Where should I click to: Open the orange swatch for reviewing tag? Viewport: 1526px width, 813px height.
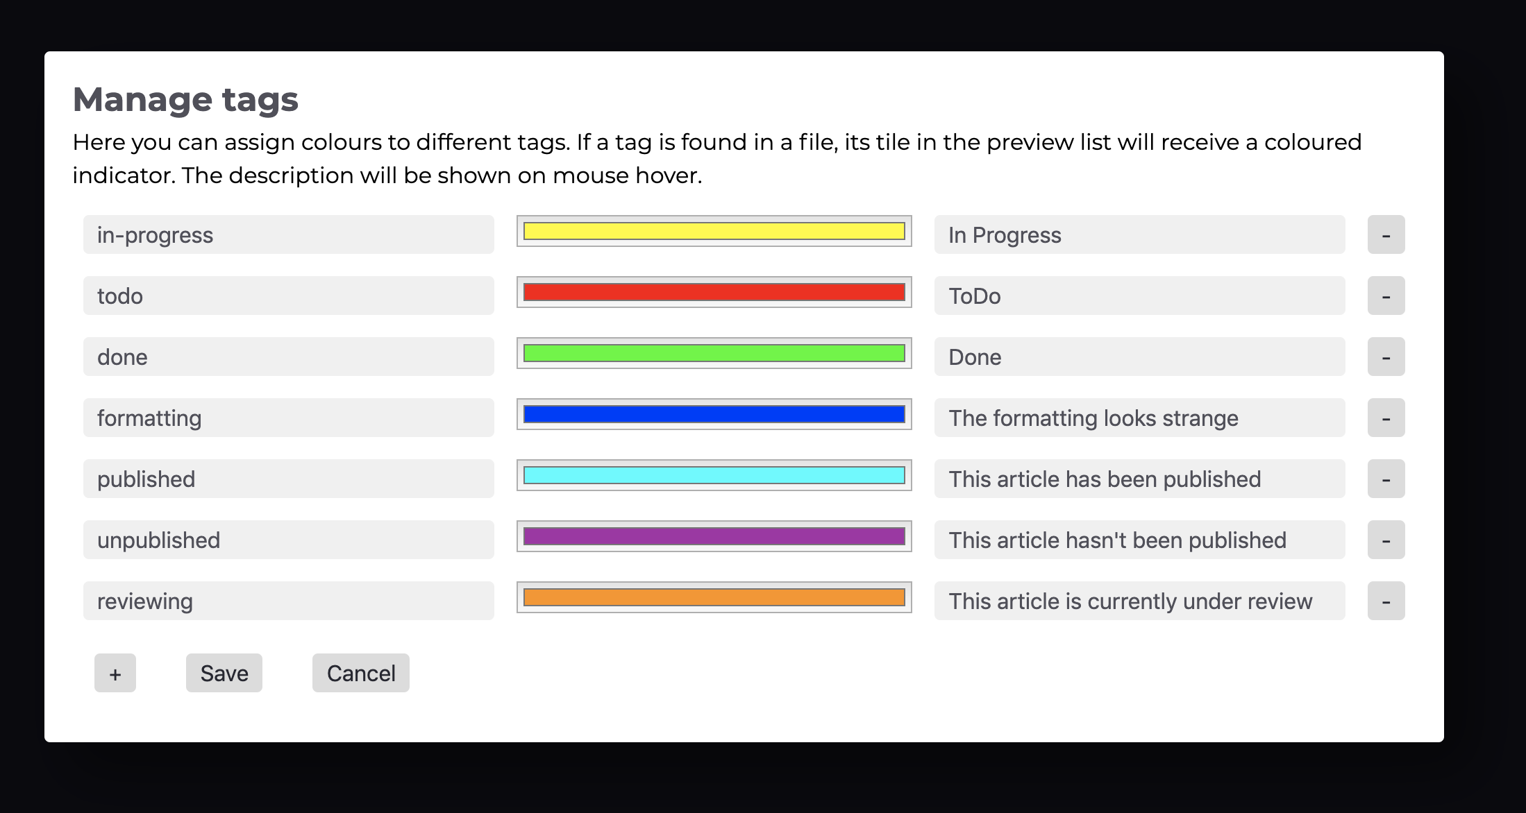[714, 600]
